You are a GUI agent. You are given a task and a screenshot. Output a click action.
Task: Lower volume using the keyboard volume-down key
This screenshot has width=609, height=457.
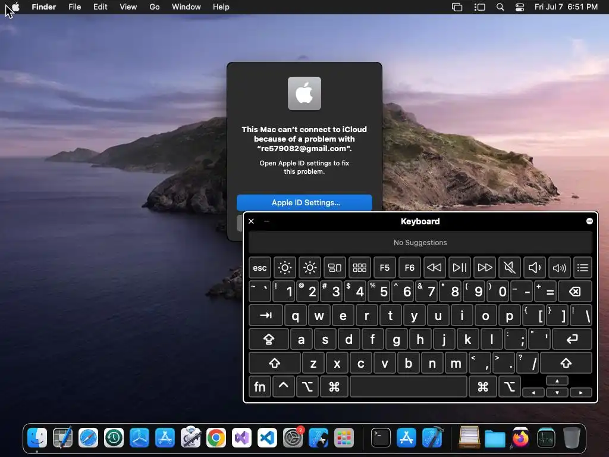pos(535,268)
